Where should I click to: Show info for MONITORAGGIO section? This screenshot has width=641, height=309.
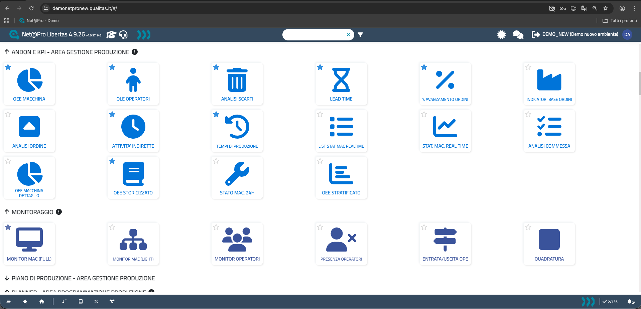(x=59, y=212)
